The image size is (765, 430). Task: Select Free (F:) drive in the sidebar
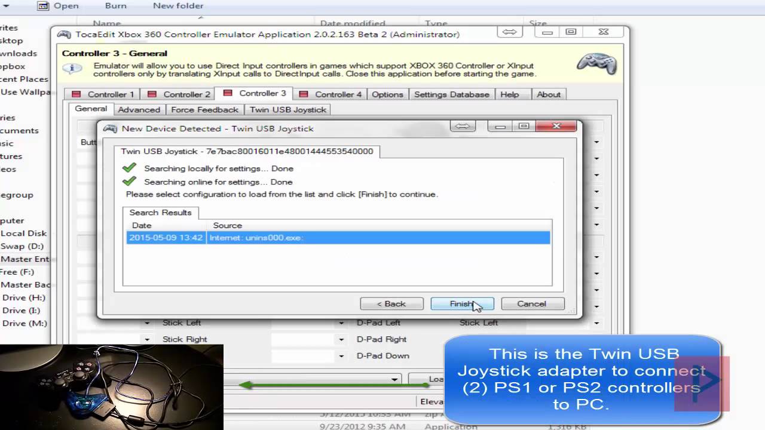[17, 272]
